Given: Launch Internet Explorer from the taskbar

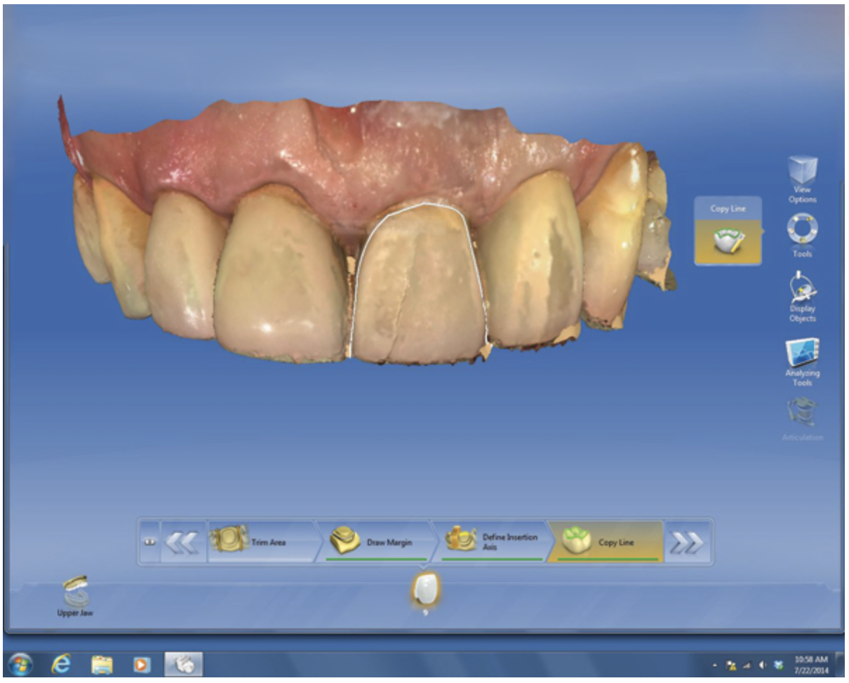Looking at the screenshot, I should [62, 663].
